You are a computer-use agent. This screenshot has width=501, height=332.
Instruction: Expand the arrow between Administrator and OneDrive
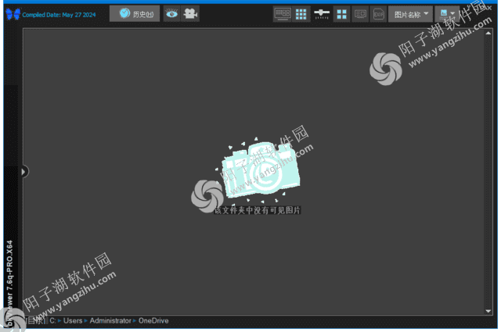coord(135,321)
